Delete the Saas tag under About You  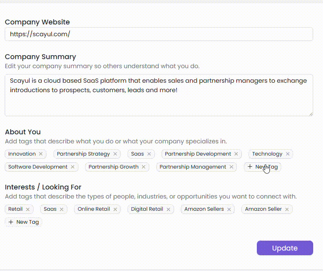pyautogui.click(x=149, y=154)
